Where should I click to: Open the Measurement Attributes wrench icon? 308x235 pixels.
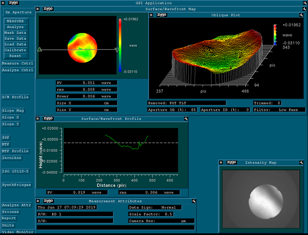(x=194, y=201)
